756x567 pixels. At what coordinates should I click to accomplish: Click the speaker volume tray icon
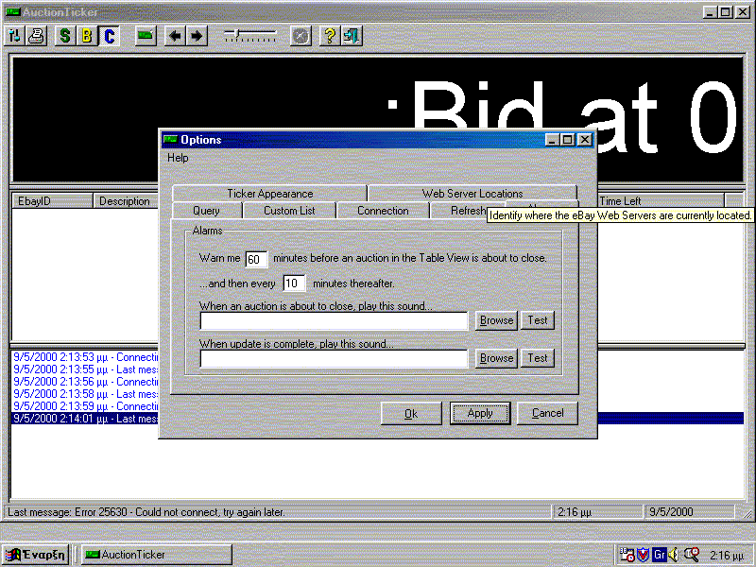click(x=674, y=555)
